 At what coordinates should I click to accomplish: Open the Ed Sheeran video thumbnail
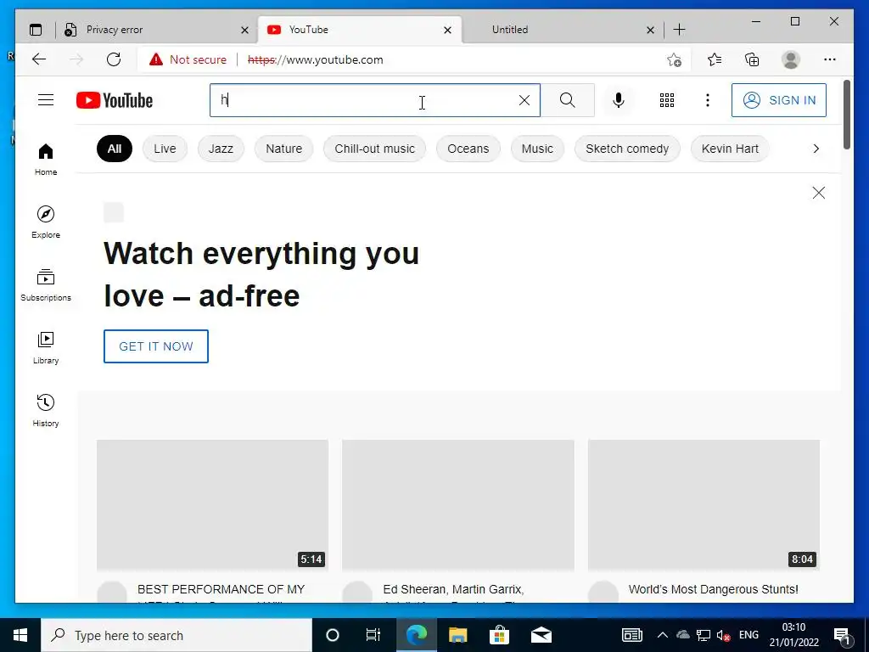coord(457,505)
